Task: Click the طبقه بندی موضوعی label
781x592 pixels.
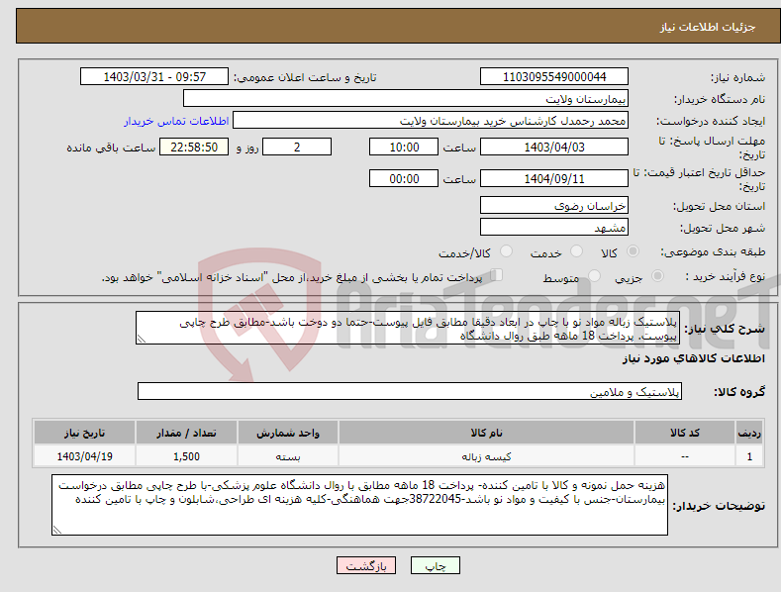Action: pyautogui.click(x=713, y=252)
